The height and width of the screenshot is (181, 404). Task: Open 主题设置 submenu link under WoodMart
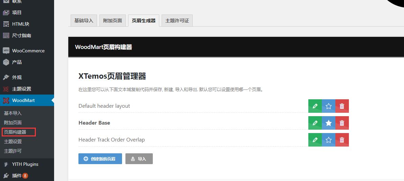coord(13,141)
